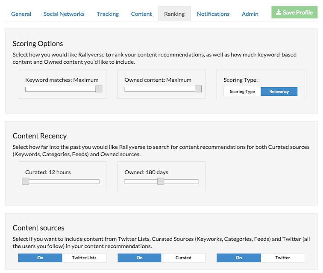Click the Curated label toggle side
The width and height of the screenshot is (323, 273).
coord(183,258)
